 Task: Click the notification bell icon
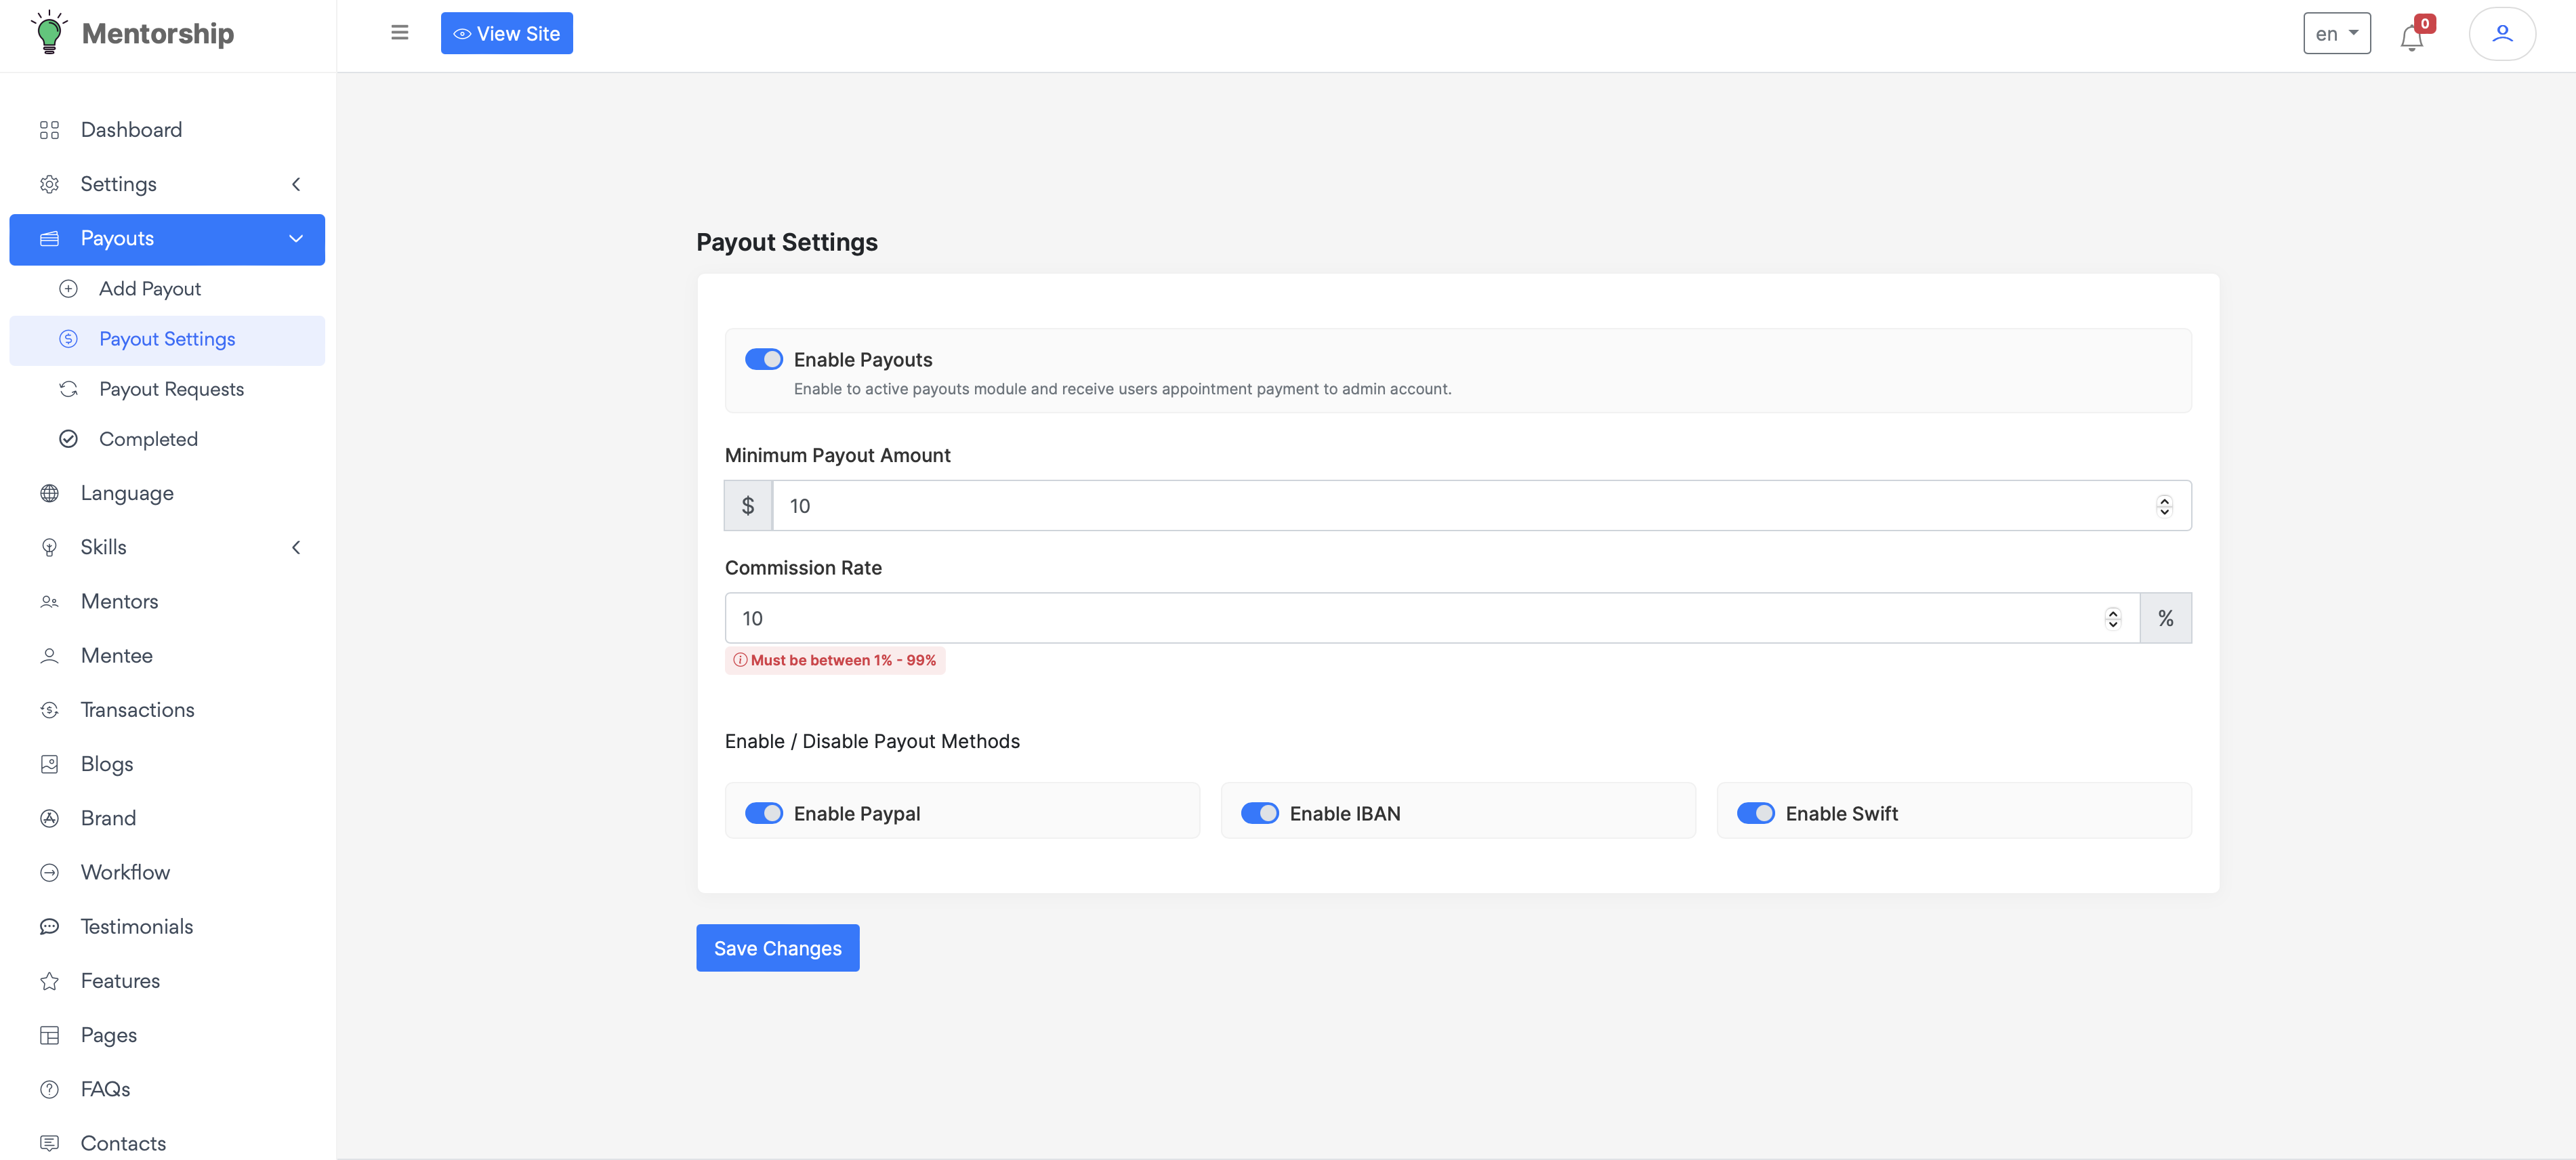point(2411,37)
